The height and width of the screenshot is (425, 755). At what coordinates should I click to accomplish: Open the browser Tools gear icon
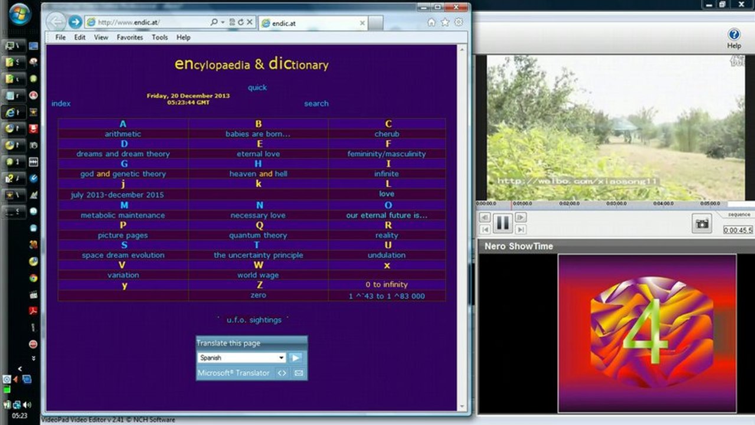click(x=459, y=22)
